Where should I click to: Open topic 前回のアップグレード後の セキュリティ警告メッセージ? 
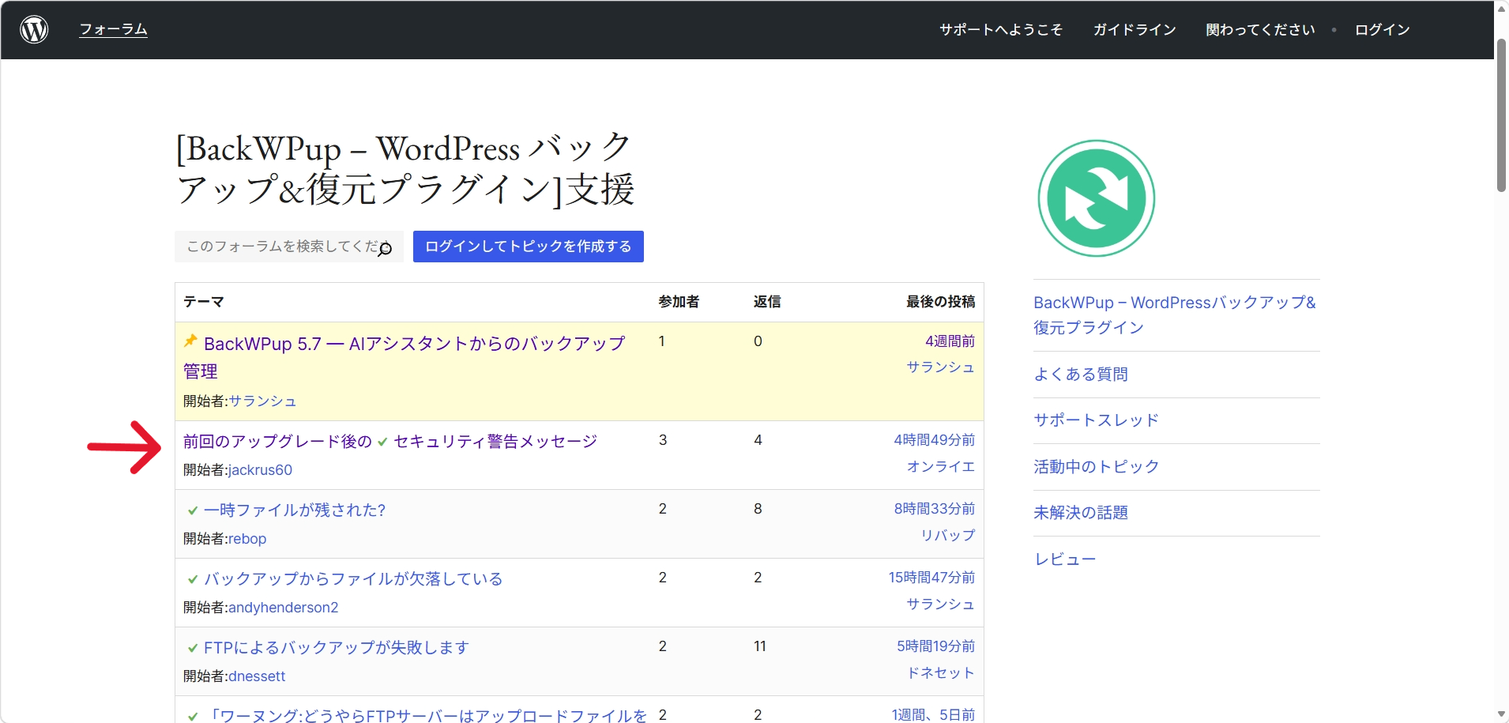click(390, 441)
